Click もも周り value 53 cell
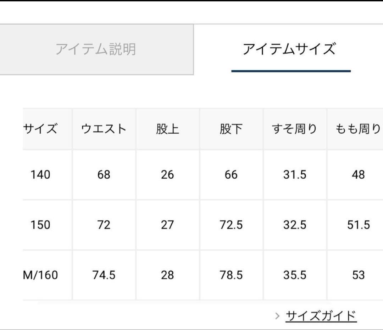 point(358,275)
